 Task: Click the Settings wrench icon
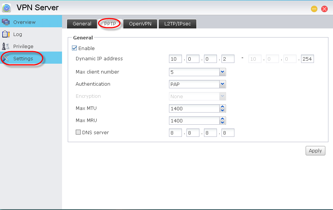[6, 58]
